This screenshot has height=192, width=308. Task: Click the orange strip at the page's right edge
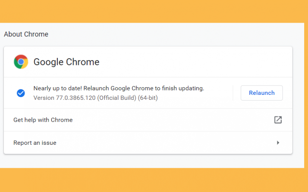[x=306, y=95]
